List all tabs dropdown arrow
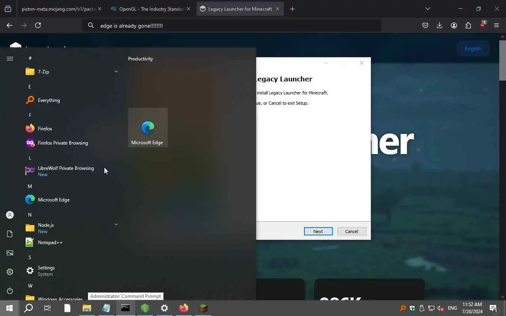 pos(427,9)
